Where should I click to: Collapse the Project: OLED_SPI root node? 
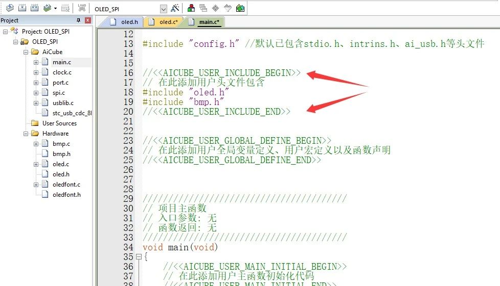[x=6, y=32]
